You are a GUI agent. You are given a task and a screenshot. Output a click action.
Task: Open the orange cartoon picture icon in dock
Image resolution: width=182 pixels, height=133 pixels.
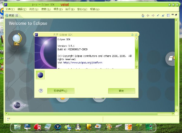(x=128, y=127)
